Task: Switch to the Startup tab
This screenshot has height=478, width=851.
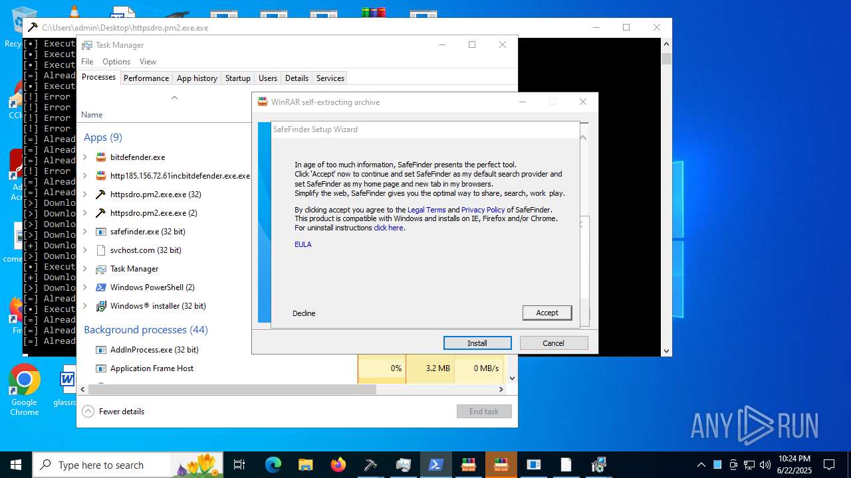Action: tap(237, 78)
